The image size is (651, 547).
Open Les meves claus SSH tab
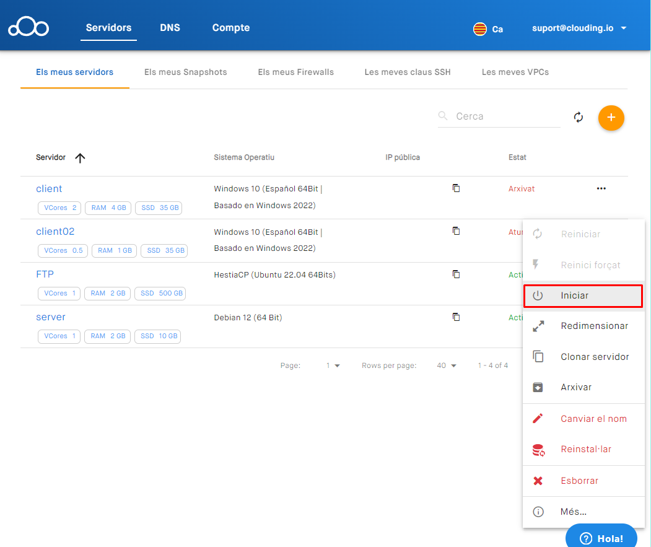[x=408, y=72]
